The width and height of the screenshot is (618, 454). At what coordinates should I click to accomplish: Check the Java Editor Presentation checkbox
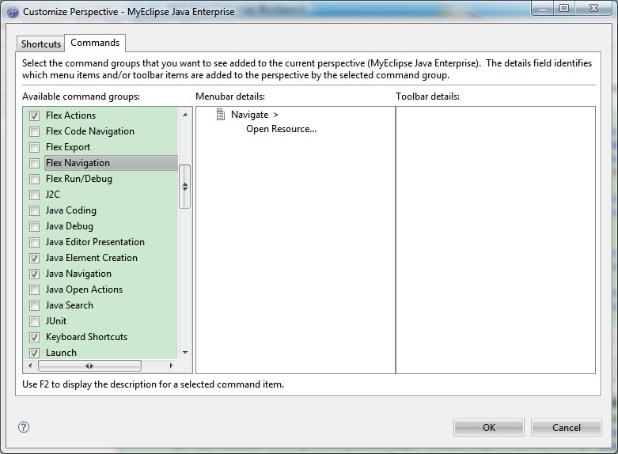[34, 242]
